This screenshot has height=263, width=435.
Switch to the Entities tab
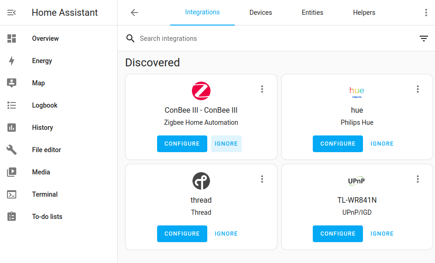tap(312, 13)
